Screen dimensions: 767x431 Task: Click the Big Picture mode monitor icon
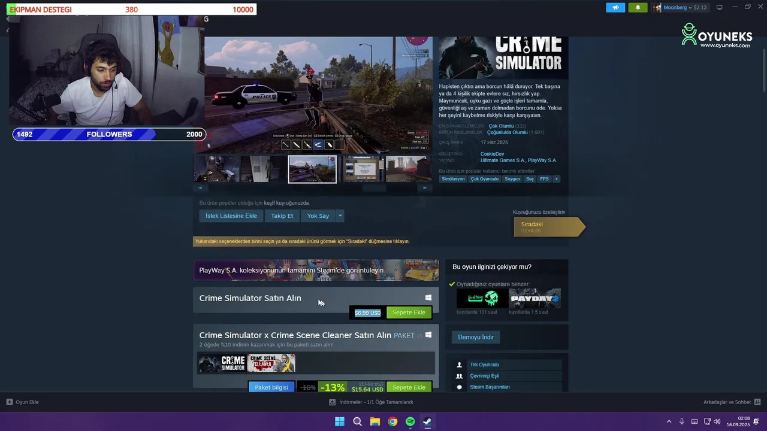[720, 8]
